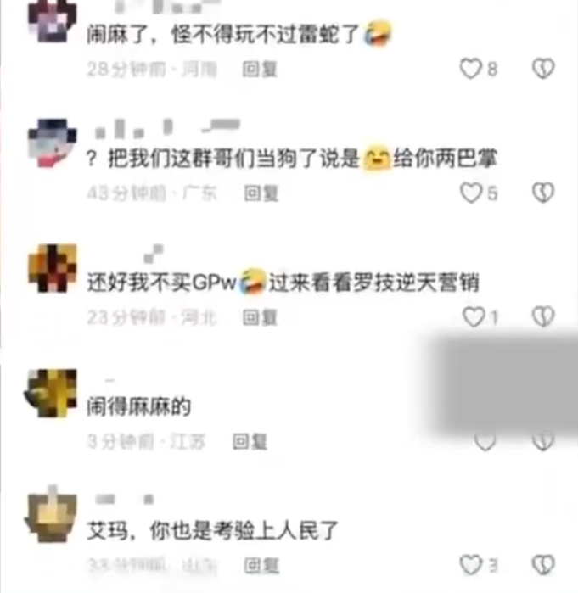Reply to the 河北 user's GPw comment
Screen dimensions: 578x593
[x=260, y=317]
